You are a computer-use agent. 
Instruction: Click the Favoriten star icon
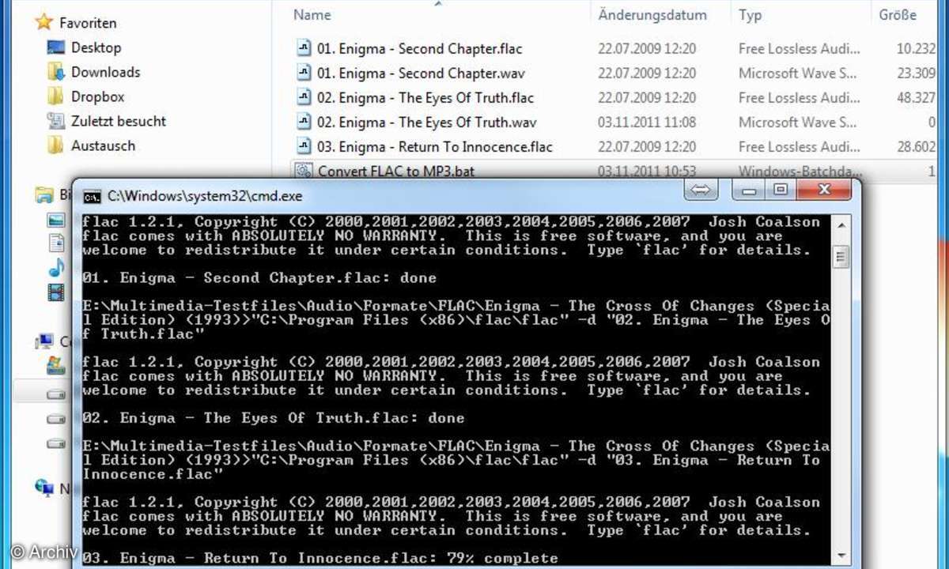[44, 22]
